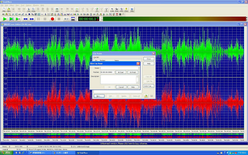Image resolution: width=248 pixels, height=155 pixels.
Task: Click the Position time input field
Action: 107,72
